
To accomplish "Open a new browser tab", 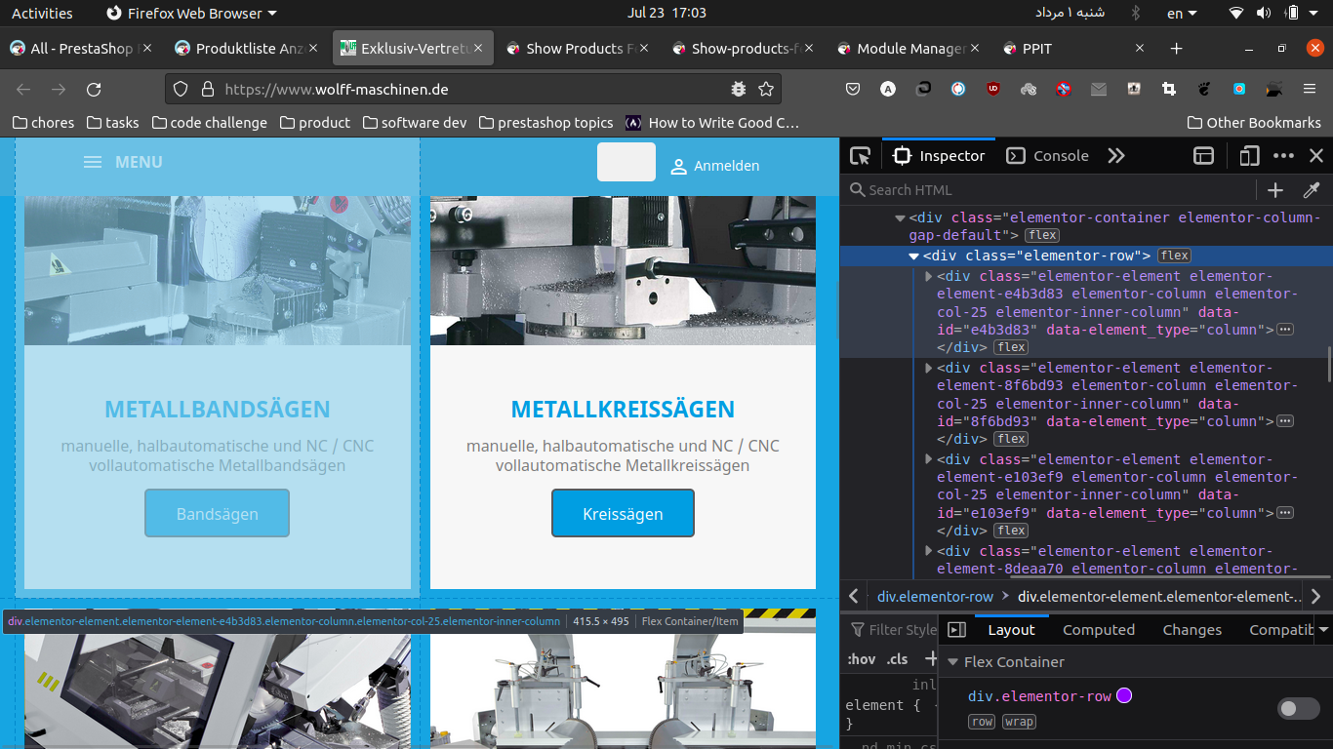I will pyautogui.click(x=1176, y=48).
